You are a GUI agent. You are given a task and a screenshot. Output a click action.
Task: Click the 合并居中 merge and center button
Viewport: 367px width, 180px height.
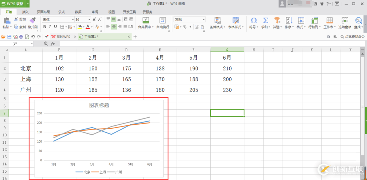(x=145, y=22)
